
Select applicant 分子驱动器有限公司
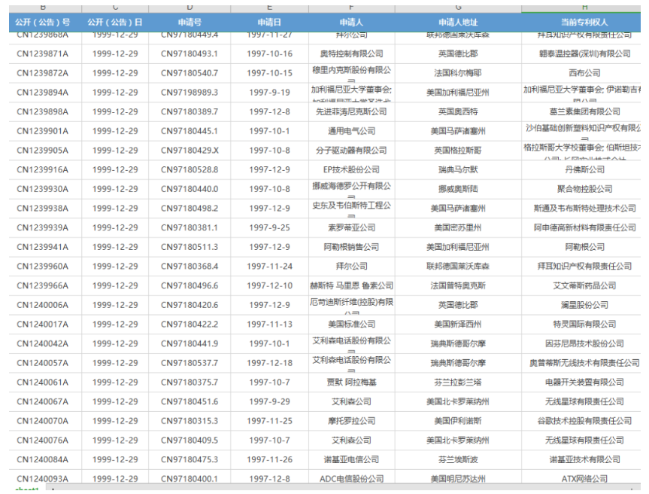coord(351,151)
